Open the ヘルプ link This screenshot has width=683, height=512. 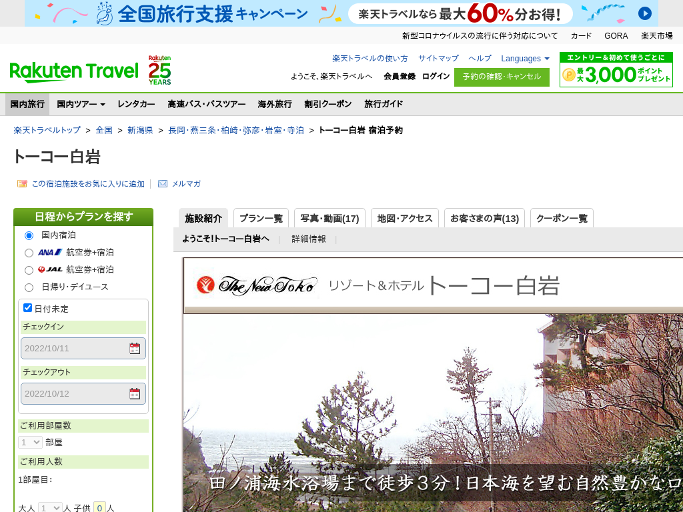(x=480, y=59)
